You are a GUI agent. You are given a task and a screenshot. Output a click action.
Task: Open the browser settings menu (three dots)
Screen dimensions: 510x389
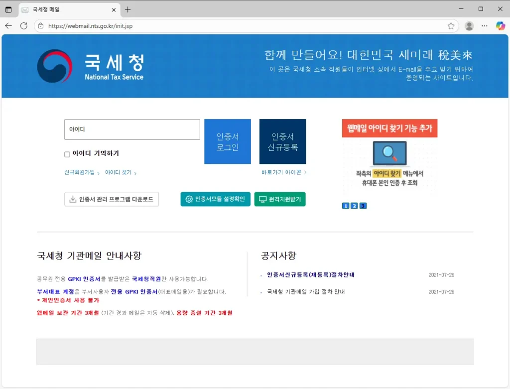click(x=485, y=25)
